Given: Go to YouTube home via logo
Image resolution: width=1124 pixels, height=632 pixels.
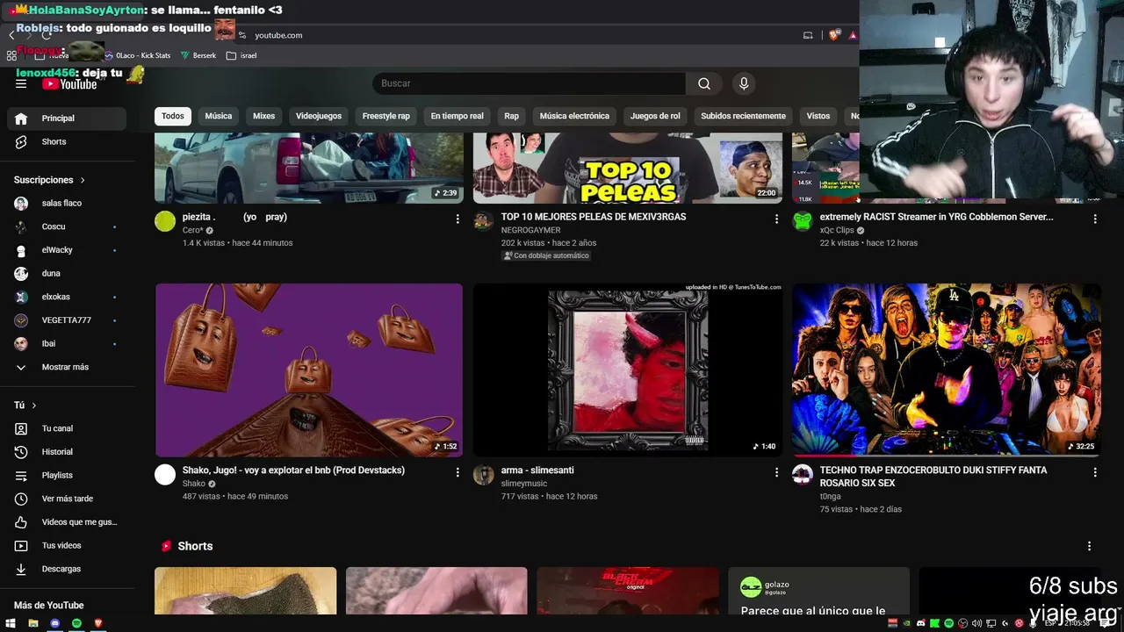Looking at the screenshot, I should [69, 84].
